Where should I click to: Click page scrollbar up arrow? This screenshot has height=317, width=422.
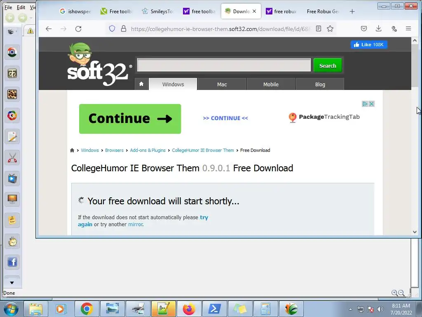tap(415, 40)
